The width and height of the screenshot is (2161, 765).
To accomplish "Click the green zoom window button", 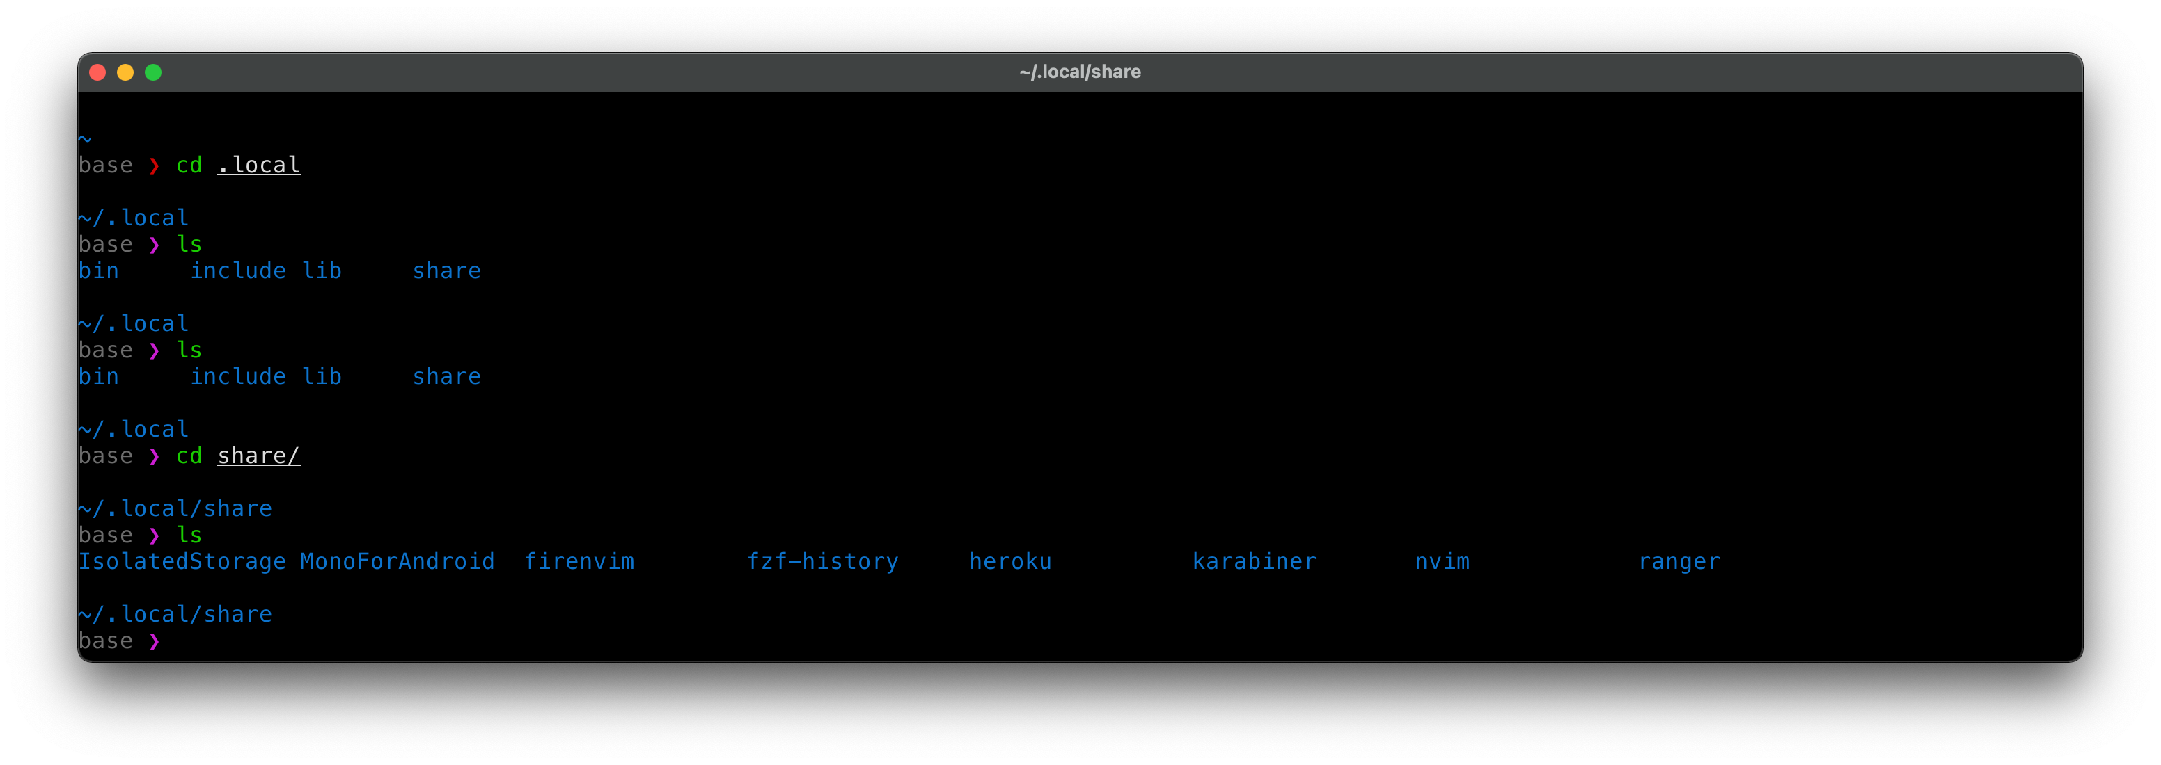I will [x=152, y=72].
